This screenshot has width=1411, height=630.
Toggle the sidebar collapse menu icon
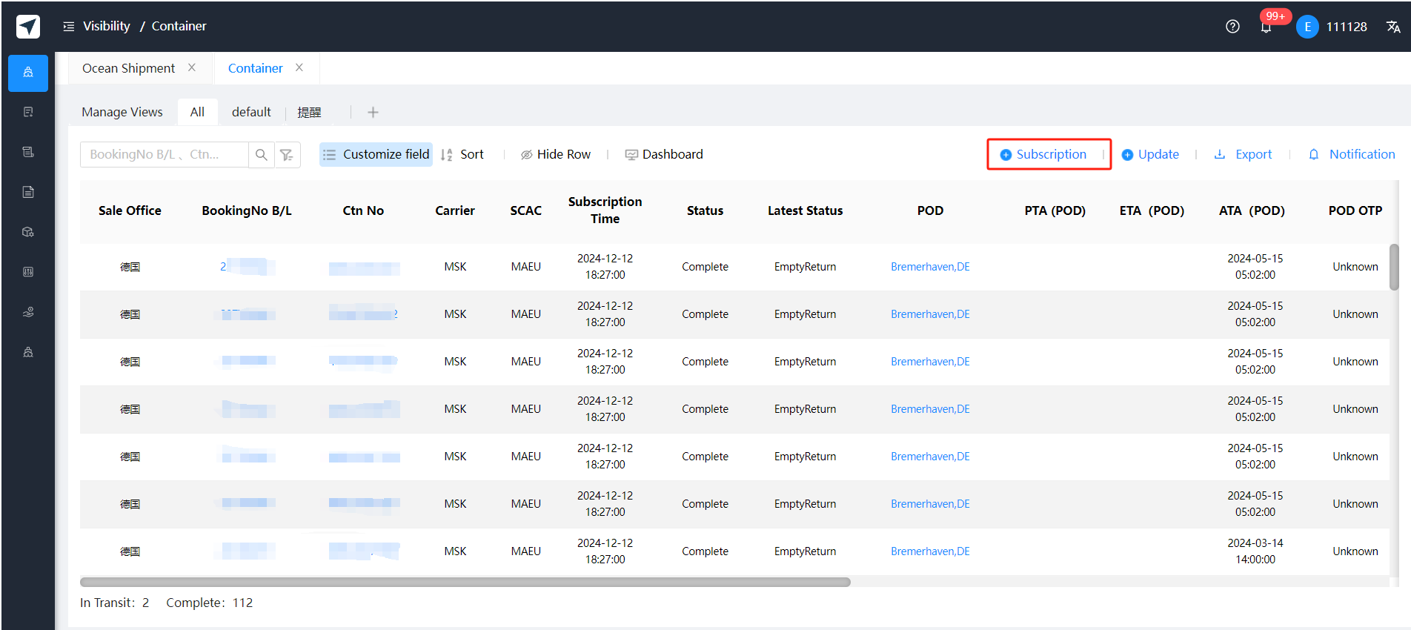coord(69,27)
